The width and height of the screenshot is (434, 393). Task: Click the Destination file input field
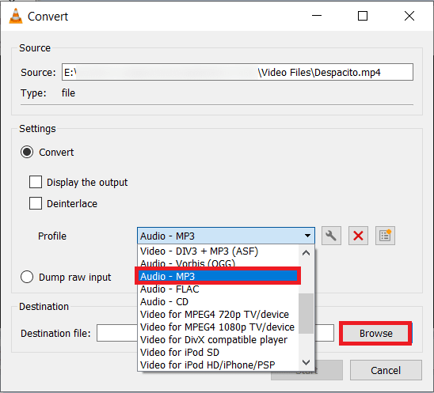pyautogui.click(x=215, y=333)
